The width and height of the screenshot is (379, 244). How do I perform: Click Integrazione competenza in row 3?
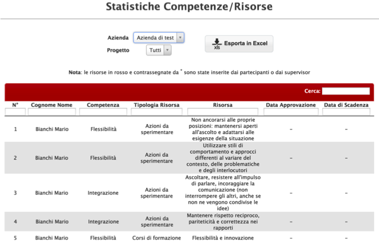[103, 193]
